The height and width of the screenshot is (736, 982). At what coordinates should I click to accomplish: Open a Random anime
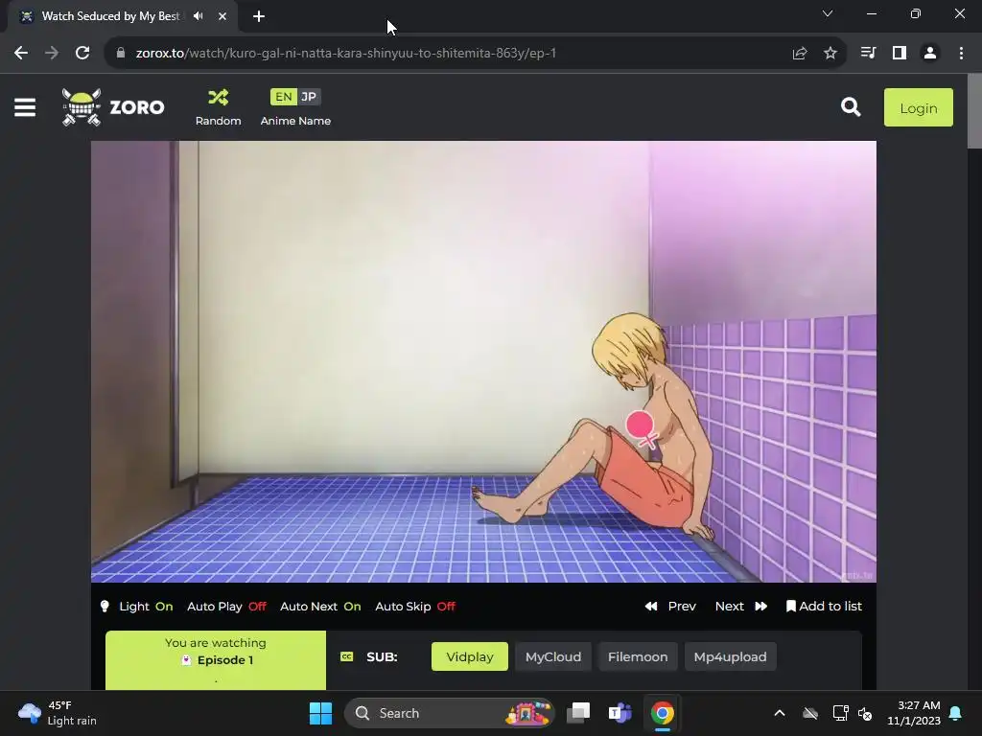pos(218,107)
